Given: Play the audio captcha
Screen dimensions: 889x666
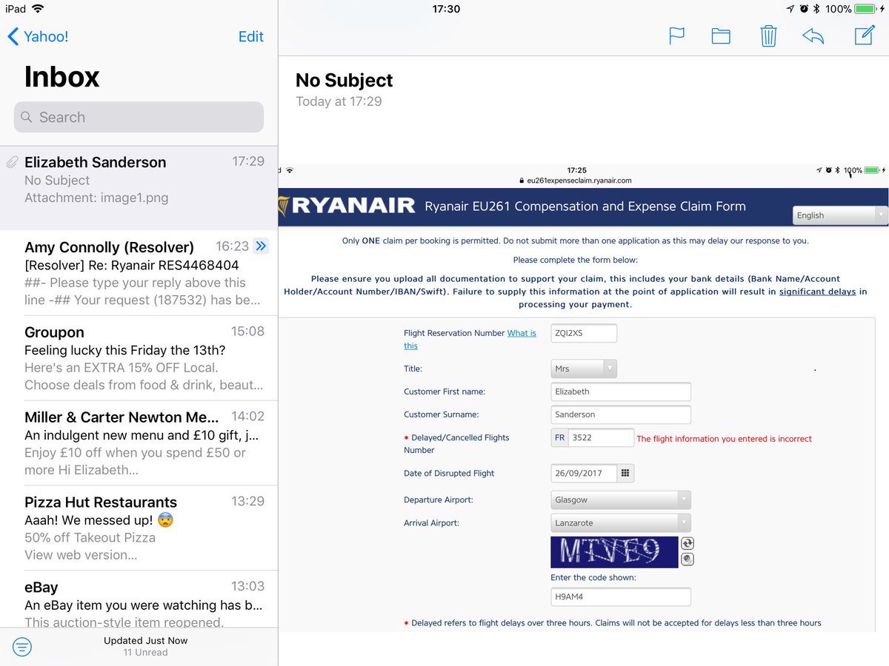Looking at the screenshot, I should (x=687, y=559).
